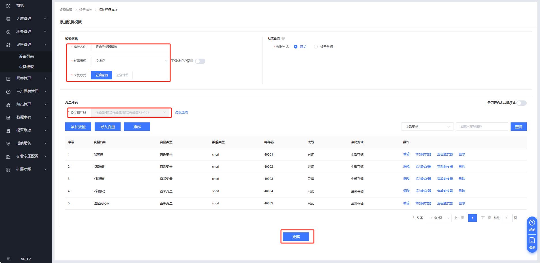This screenshot has height=263, width=540.
Task: Open the 所属组织 dropdown
Action: pyautogui.click(x=130, y=61)
